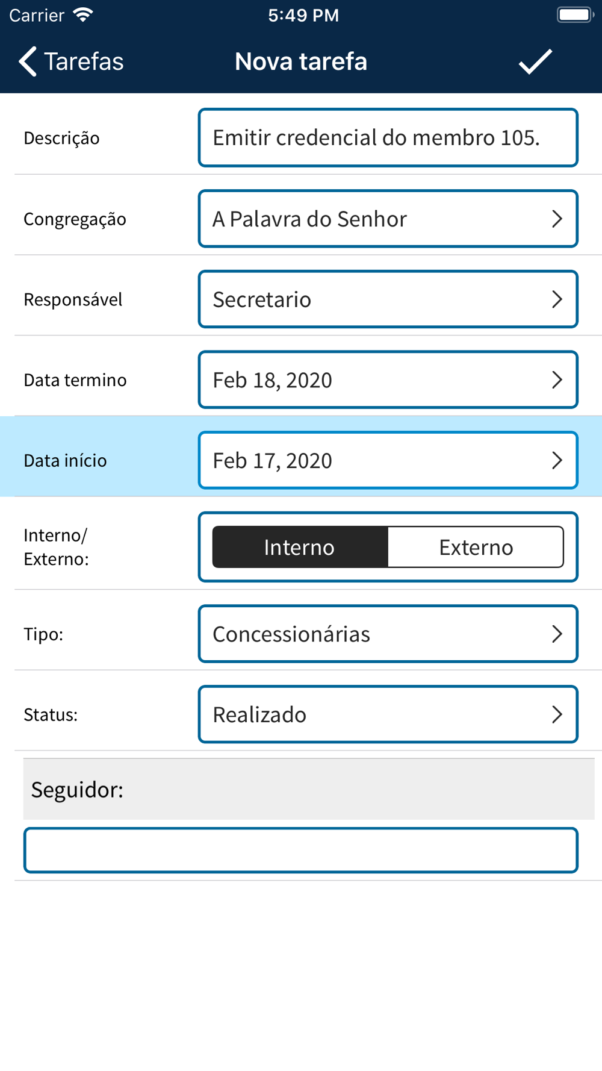This screenshot has width=602, height=1071.
Task: Open the Status dropdown showing Realizado
Action: [388, 714]
